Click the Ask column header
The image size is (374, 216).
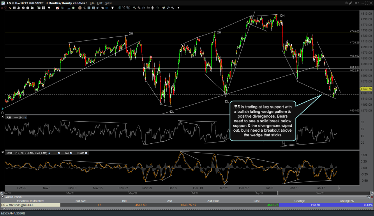point(169,201)
